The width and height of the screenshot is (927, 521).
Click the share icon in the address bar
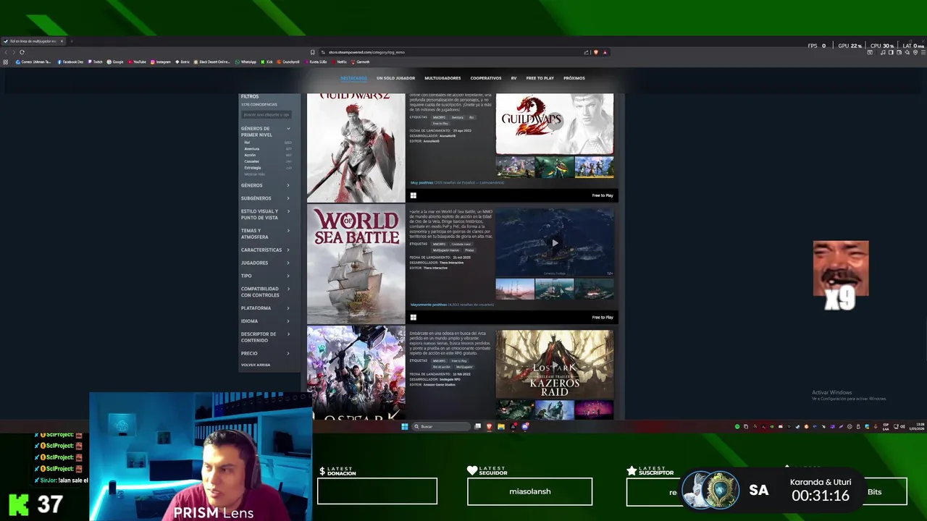click(586, 52)
